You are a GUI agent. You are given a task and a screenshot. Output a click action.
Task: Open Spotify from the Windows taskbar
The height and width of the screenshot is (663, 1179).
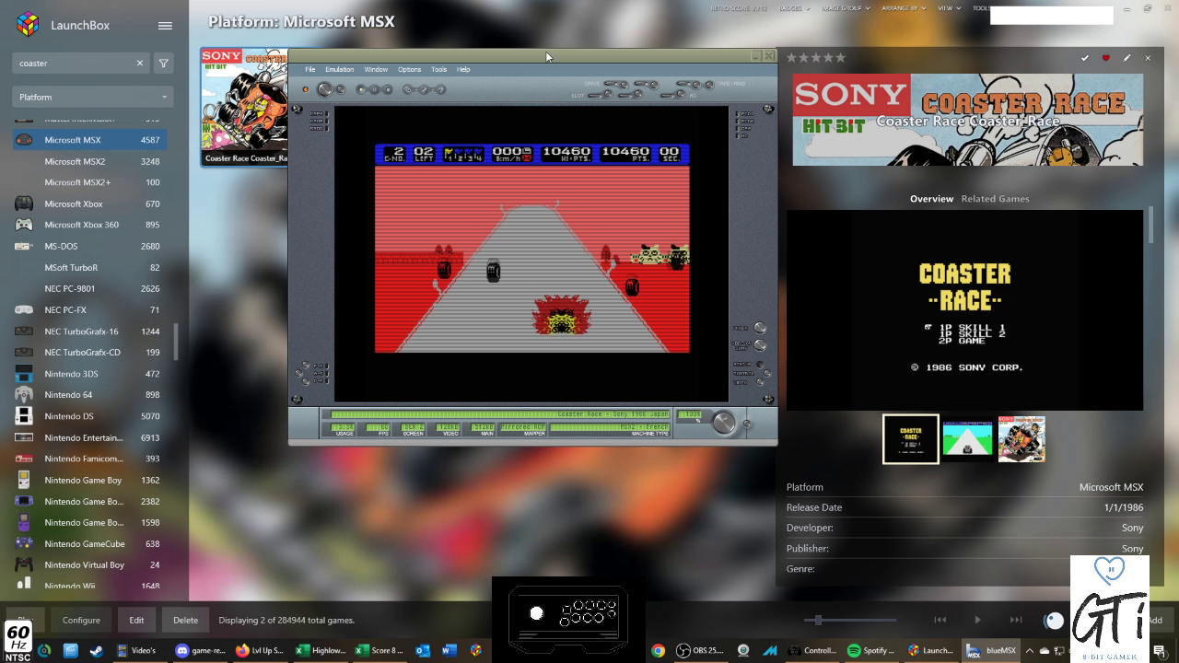pyautogui.click(x=870, y=650)
